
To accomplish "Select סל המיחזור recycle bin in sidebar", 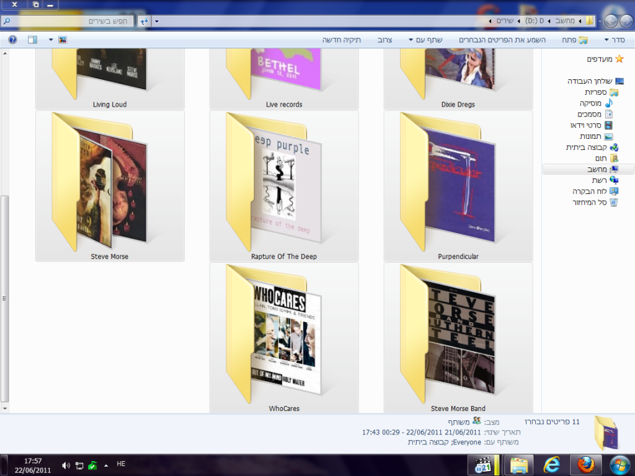I will pos(595,202).
